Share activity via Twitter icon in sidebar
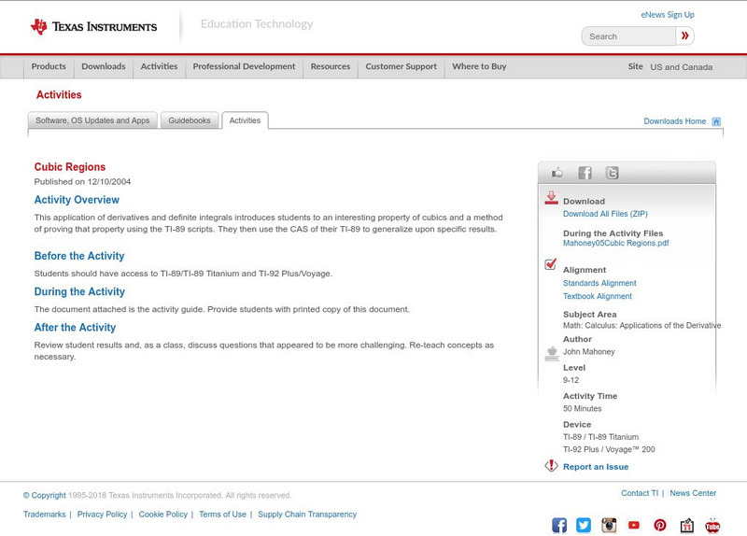 pos(613,173)
